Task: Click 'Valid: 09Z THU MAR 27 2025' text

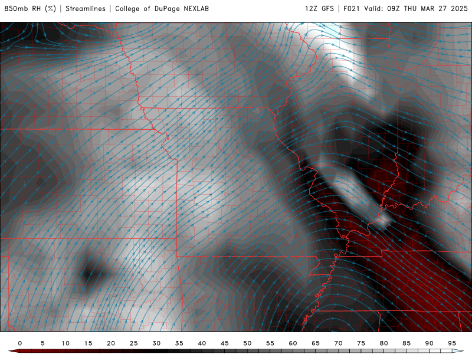Action: [416, 9]
